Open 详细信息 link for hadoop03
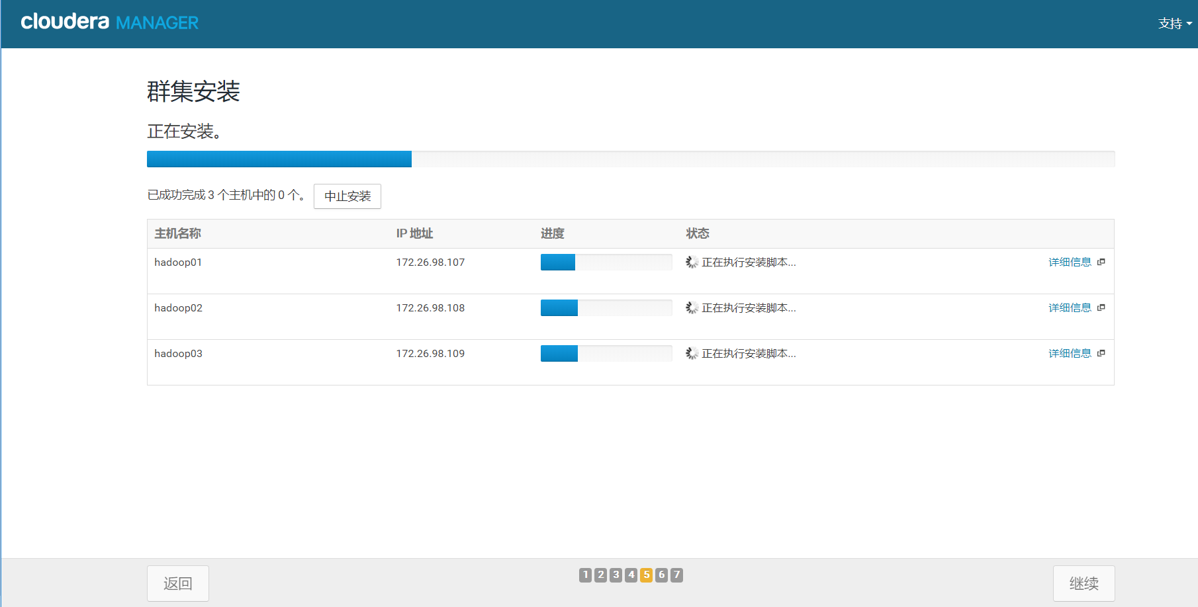Image resolution: width=1198 pixels, height=607 pixels. 1070,354
